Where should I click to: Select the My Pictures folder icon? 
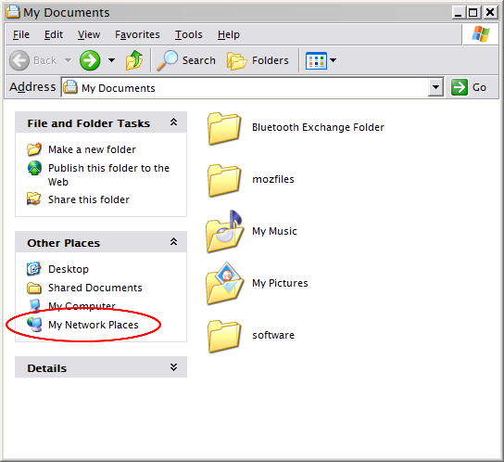pos(224,284)
